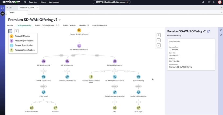Click the CSM/FSM Configurable Workspace pill
The image size is (223, 115).
(112, 2)
